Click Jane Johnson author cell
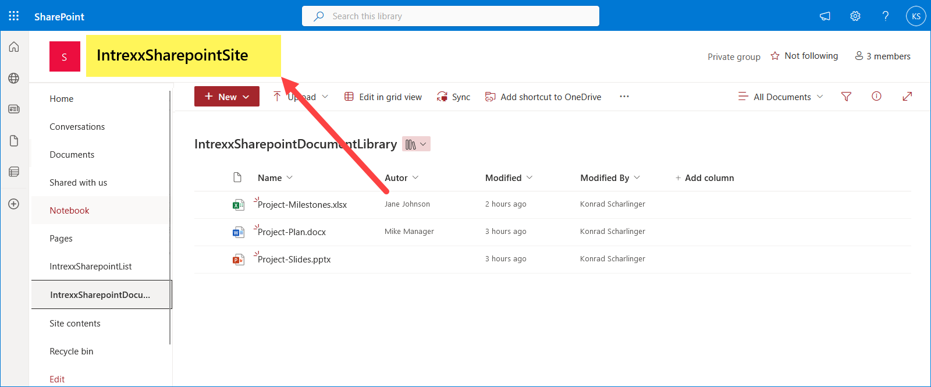The height and width of the screenshot is (387, 931). click(x=407, y=204)
